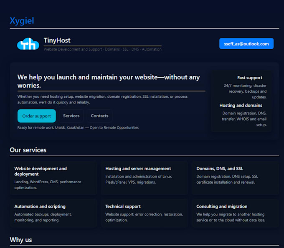Image resolution: width=284 pixels, height=248 pixels.
Task: Click the TinyHost cloud logo icon
Action: (28, 44)
